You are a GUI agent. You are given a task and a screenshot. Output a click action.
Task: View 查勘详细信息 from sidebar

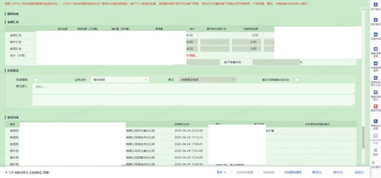[x=376, y=49]
